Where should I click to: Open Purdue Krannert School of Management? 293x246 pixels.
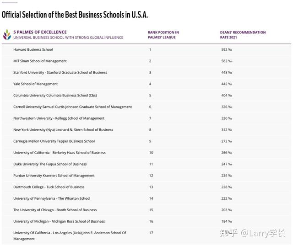tap(54, 176)
